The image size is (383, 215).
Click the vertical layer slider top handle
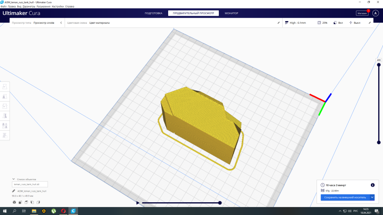379,65
